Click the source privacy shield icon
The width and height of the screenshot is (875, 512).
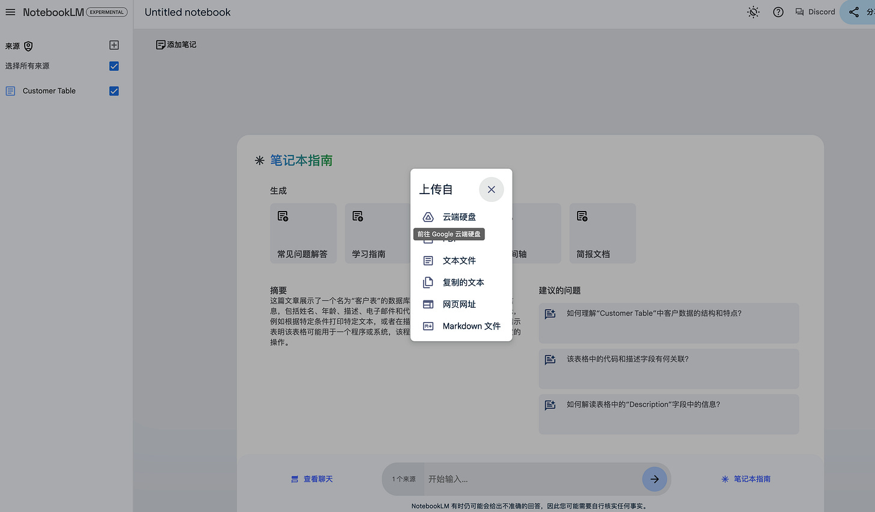pyautogui.click(x=28, y=46)
